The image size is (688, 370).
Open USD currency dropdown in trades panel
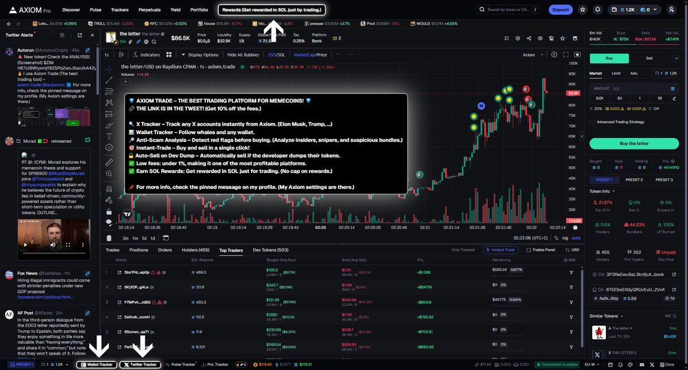[573, 250]
